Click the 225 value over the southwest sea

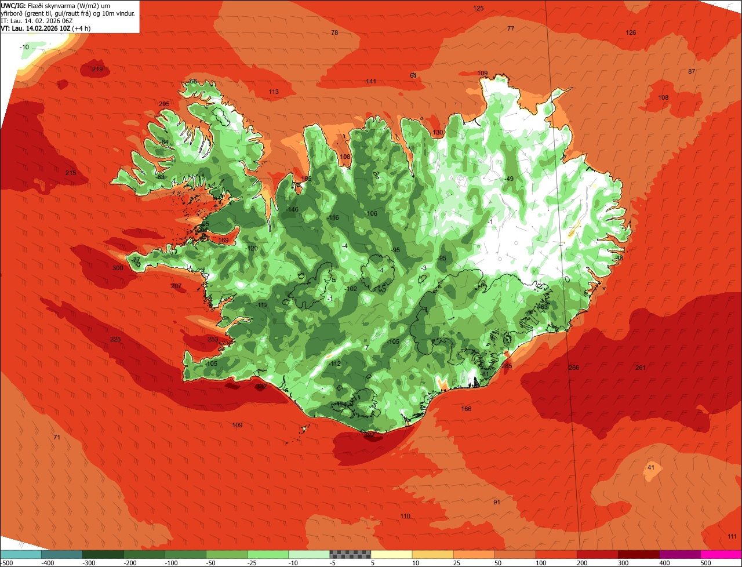coord(115,339)
